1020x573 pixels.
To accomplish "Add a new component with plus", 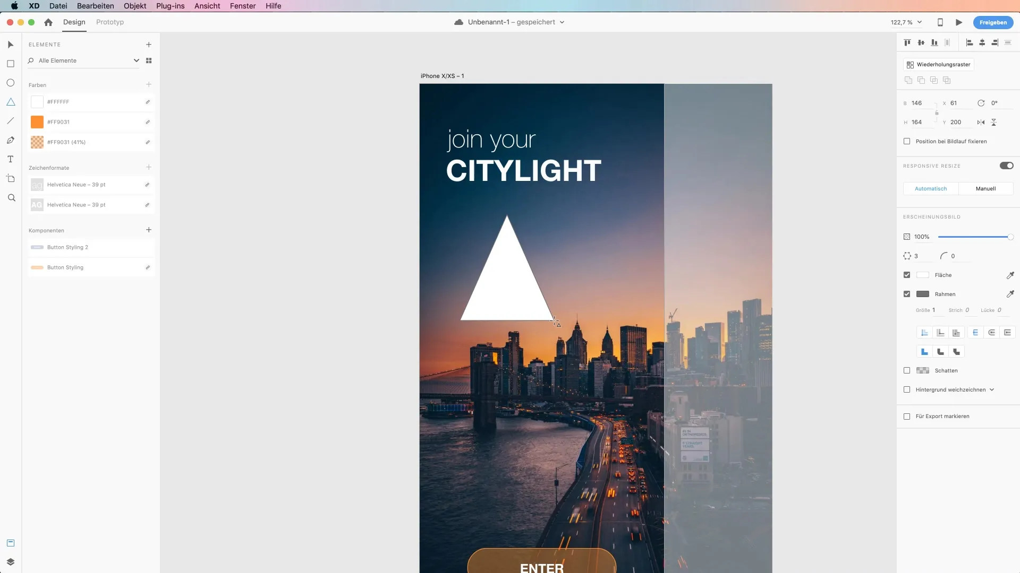I will (x=149, y=230).
